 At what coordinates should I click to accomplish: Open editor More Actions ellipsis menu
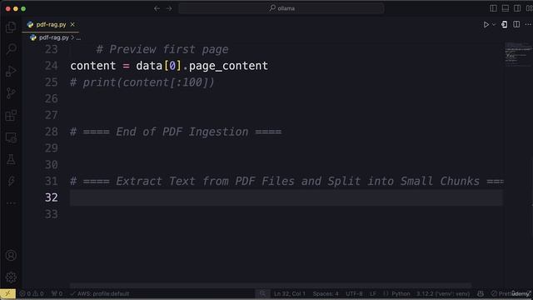pos(527,24)
